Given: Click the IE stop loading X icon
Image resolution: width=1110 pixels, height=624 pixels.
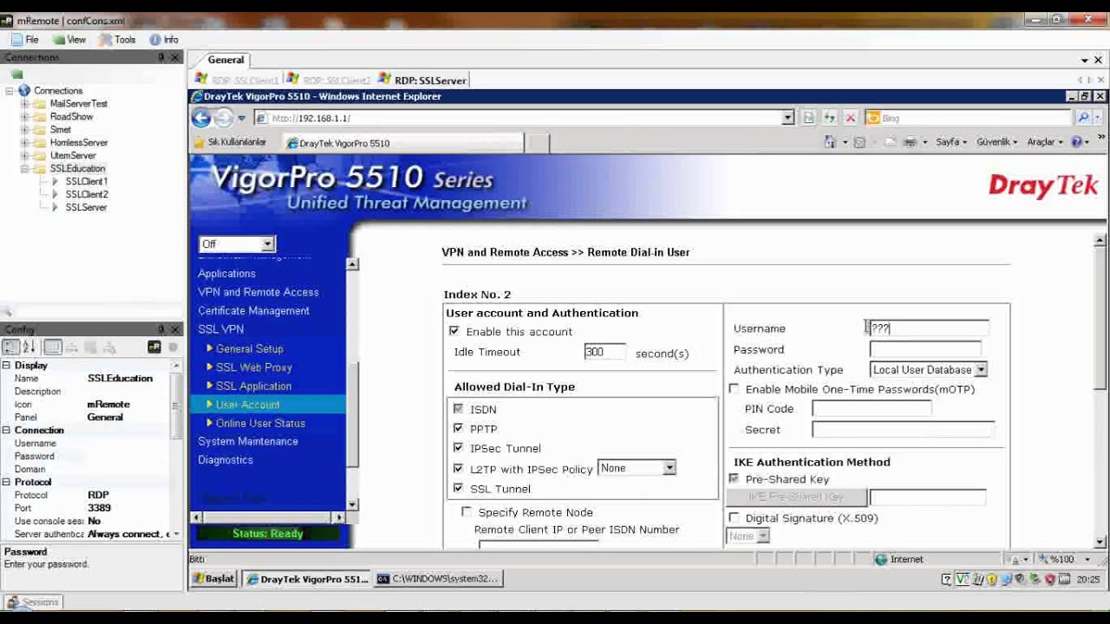Looking at the screenshot, I should tap(851, 118).
